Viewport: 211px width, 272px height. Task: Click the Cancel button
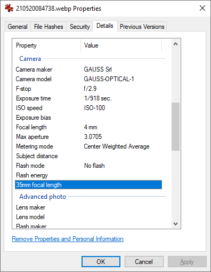coord(144,261)
